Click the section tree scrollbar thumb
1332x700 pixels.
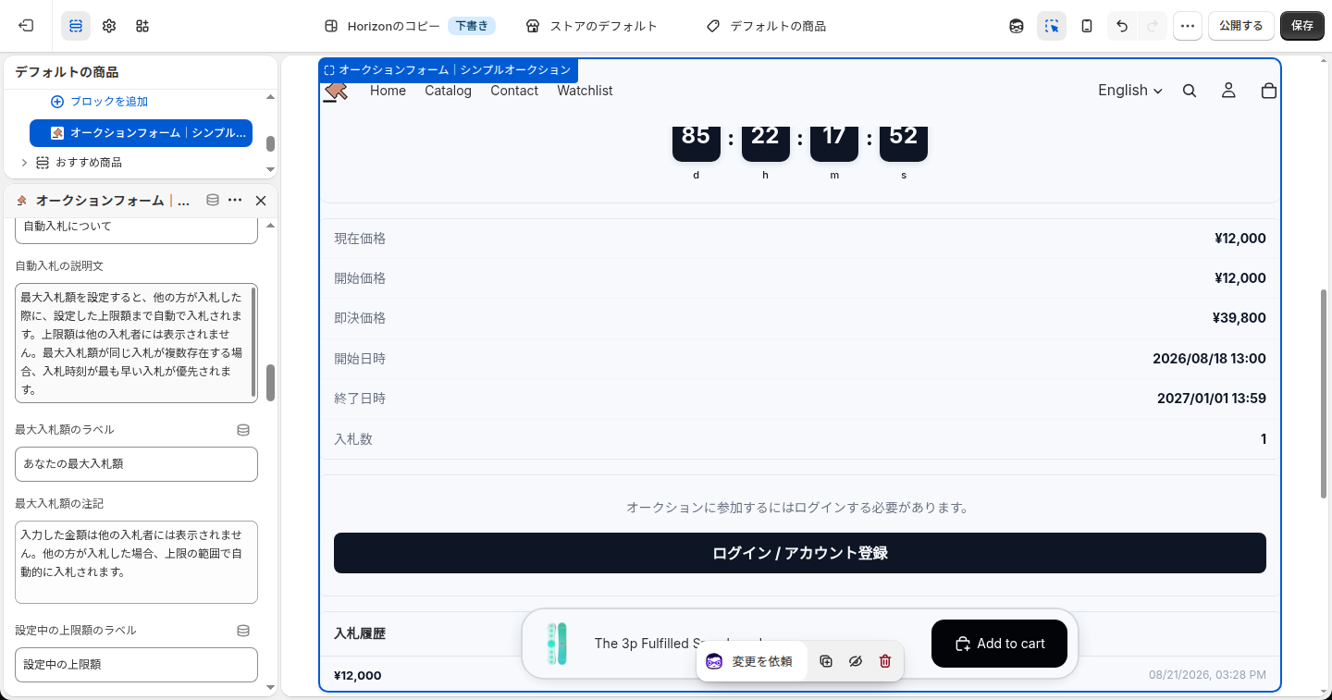[270, 144]
